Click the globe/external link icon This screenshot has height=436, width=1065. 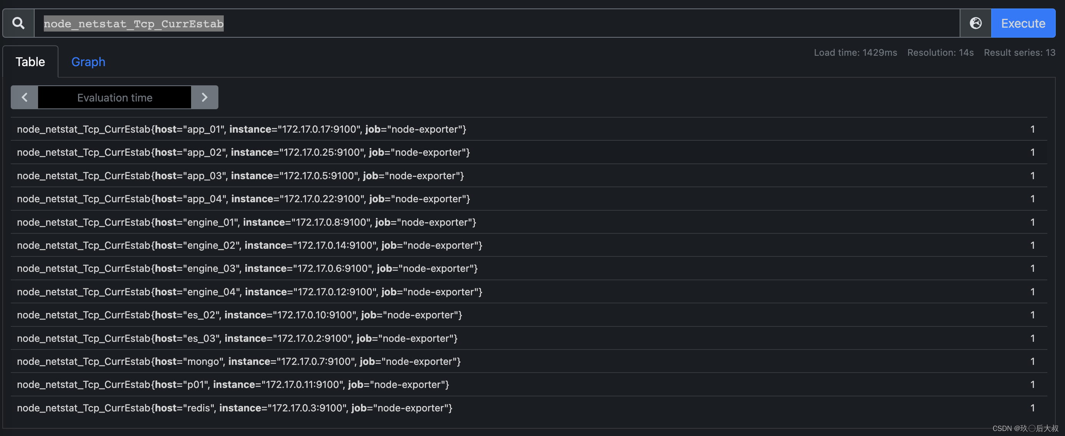pyautogui.click(x=976, y=22)
